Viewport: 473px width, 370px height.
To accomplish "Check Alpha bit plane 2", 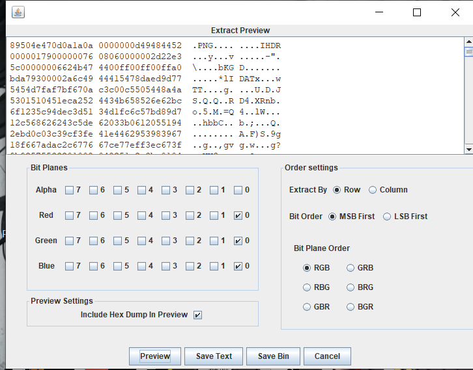I will (x=190, y=190).
